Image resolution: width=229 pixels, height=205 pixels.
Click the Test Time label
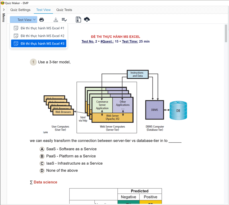tap(130, 42)
